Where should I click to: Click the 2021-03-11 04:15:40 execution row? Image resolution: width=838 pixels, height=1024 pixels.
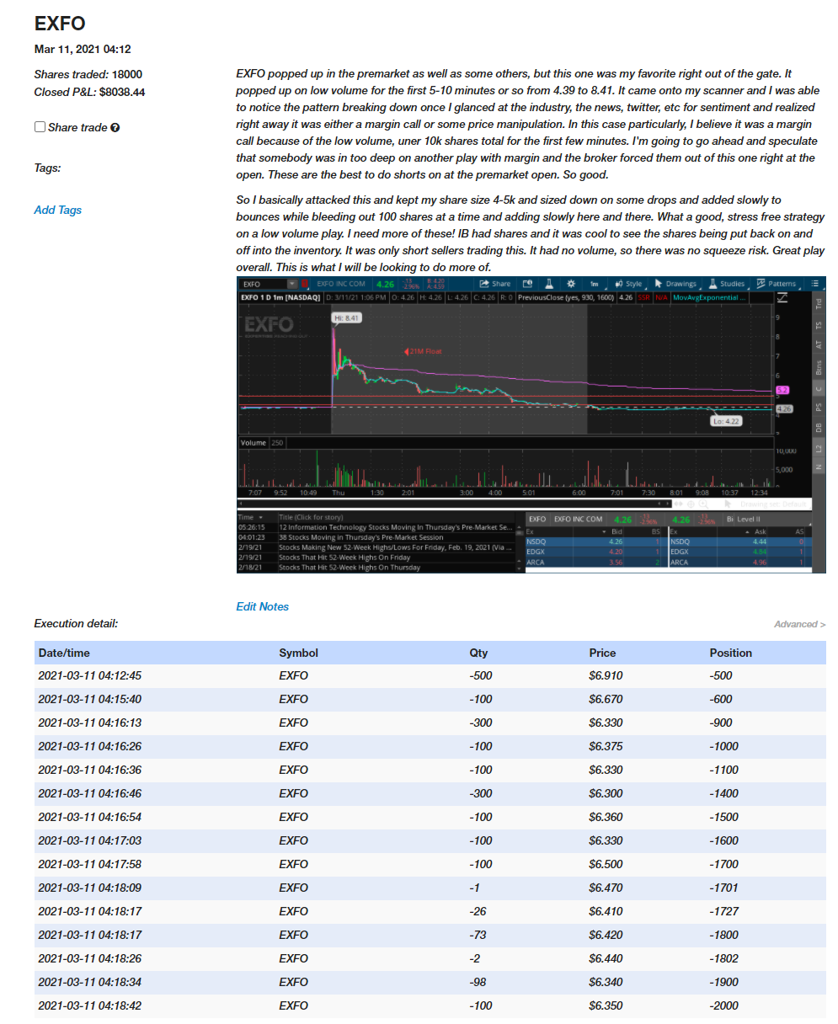[430, 699]
